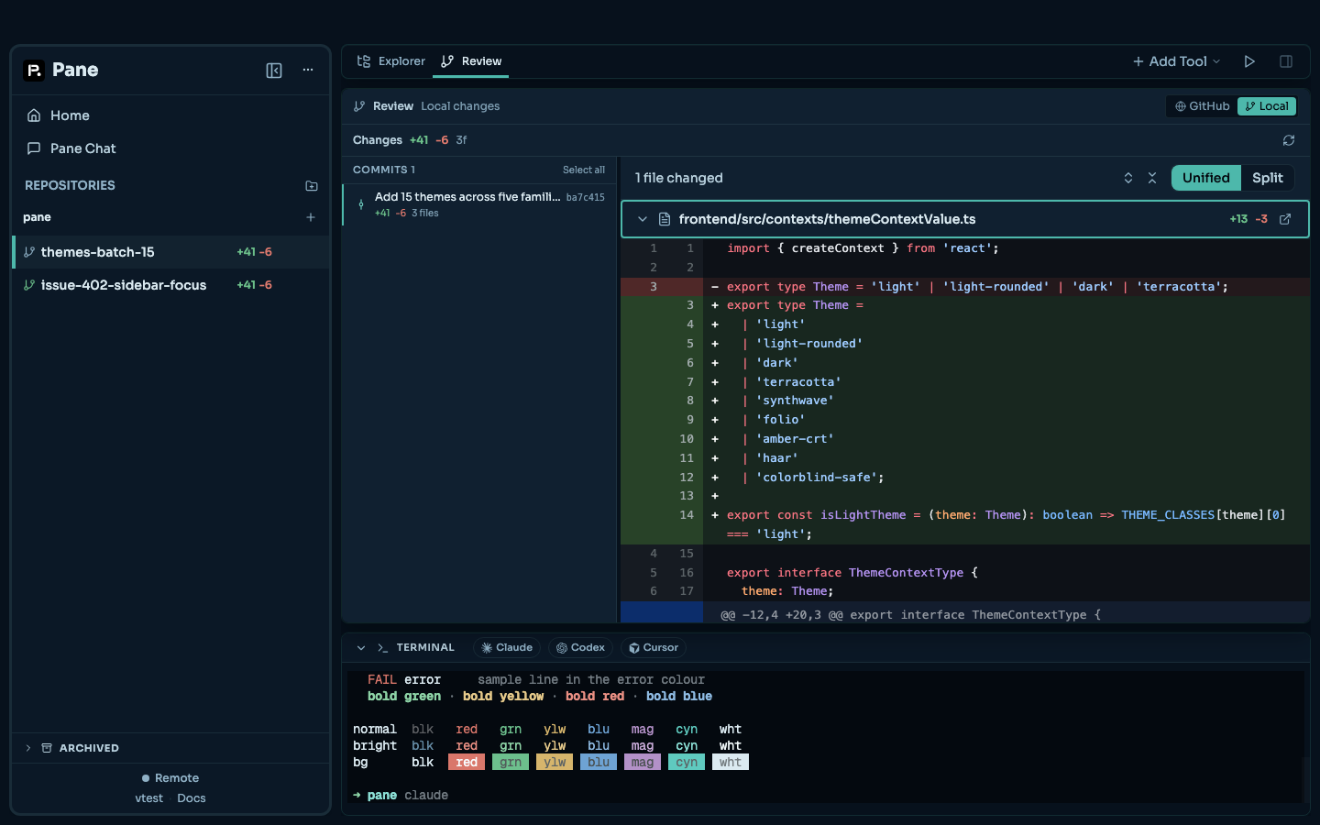Click the COMMITS 1 header
This screenshot has height=825, width=1320.
pos(384,170)
